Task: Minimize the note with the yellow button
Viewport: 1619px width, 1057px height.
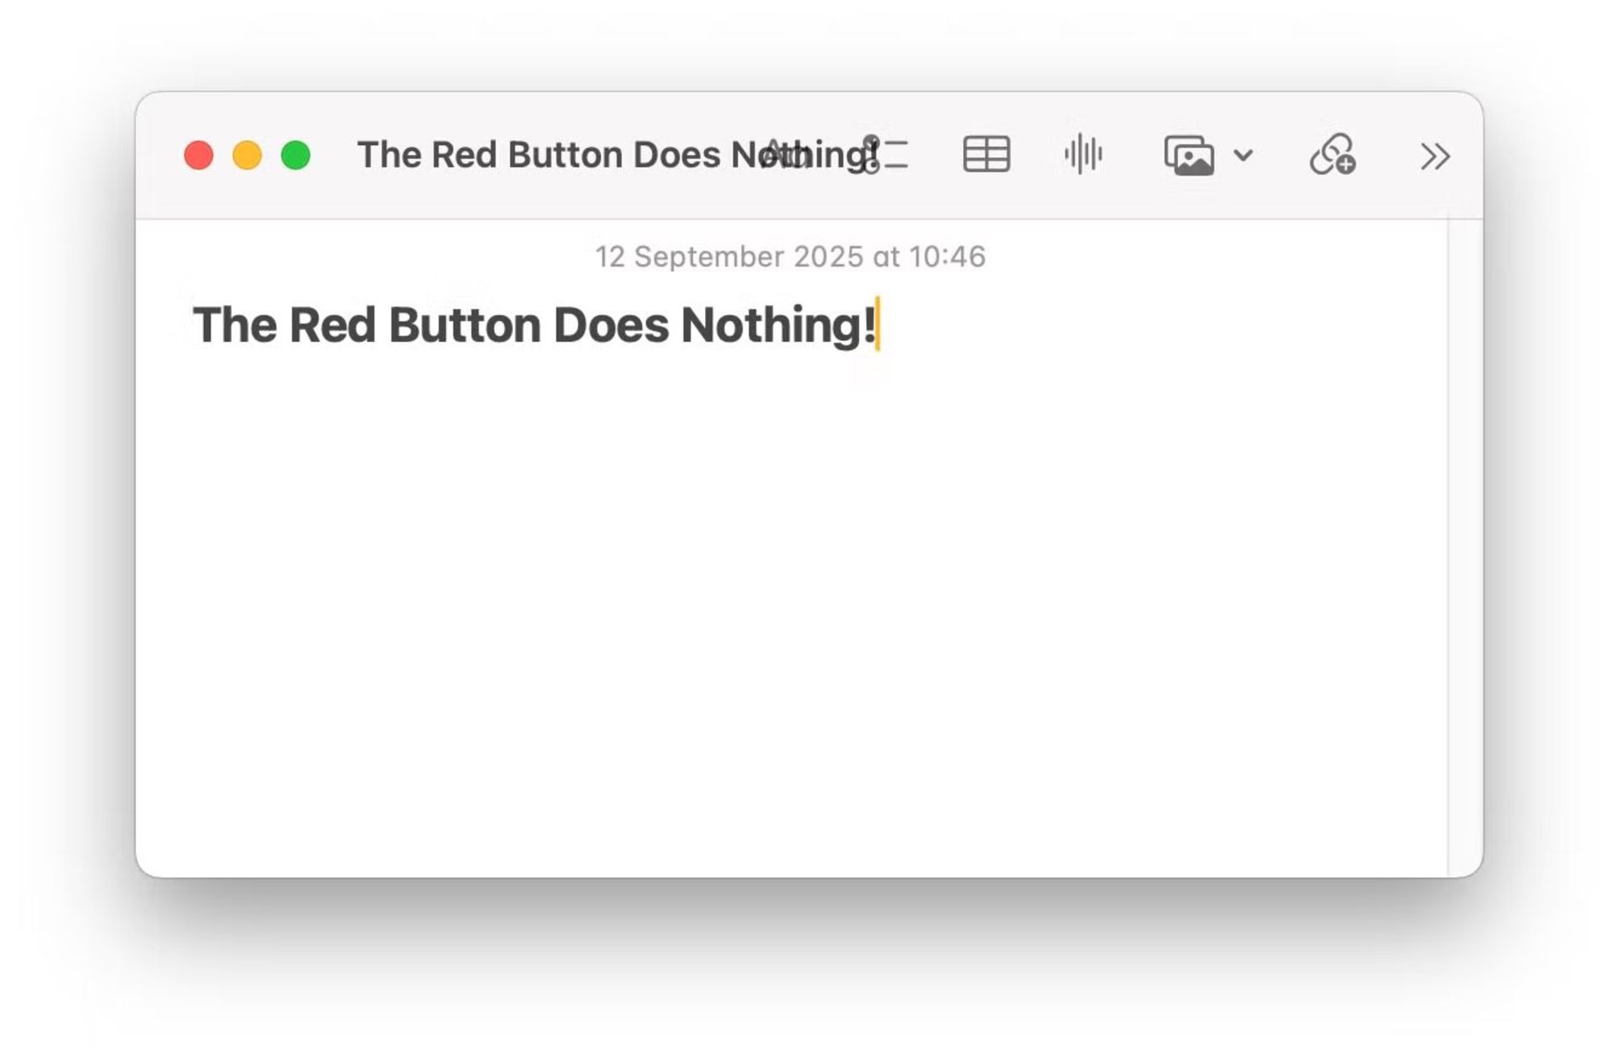Action: (247, 155)
